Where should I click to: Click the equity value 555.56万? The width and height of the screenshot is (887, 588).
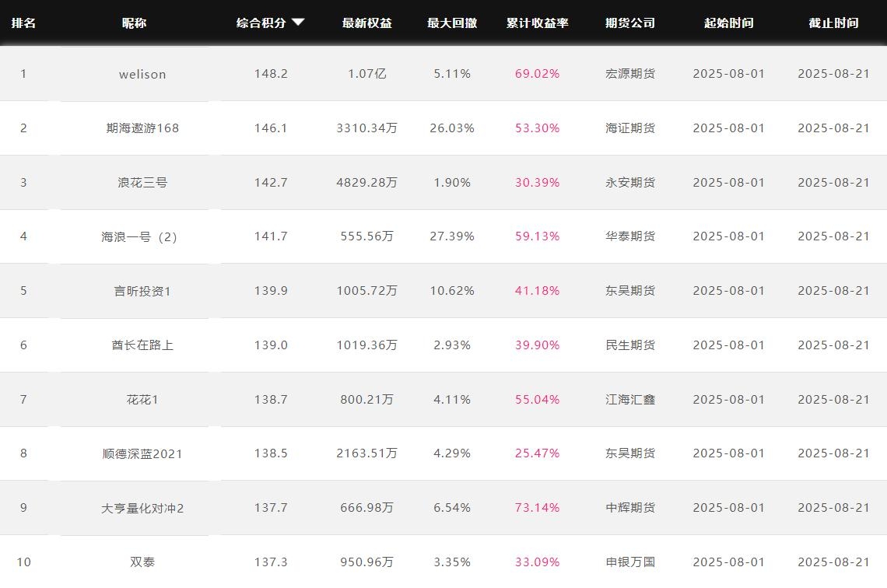pyautogui.click(x=367, y=236)
